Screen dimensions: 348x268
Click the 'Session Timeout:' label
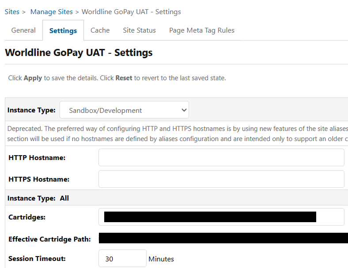coord(37,258)
